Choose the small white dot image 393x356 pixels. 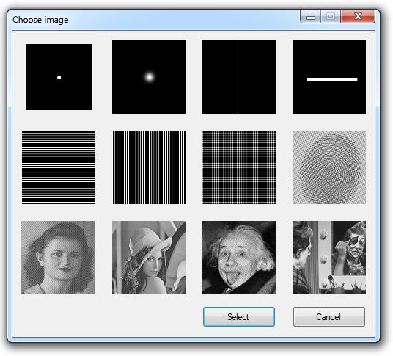(59, 77)
